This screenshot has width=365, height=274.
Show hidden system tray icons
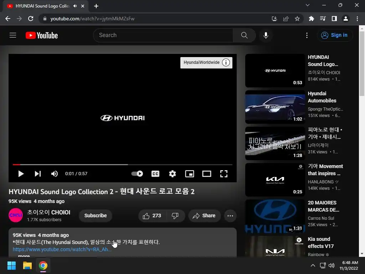(x=313, y=265)
